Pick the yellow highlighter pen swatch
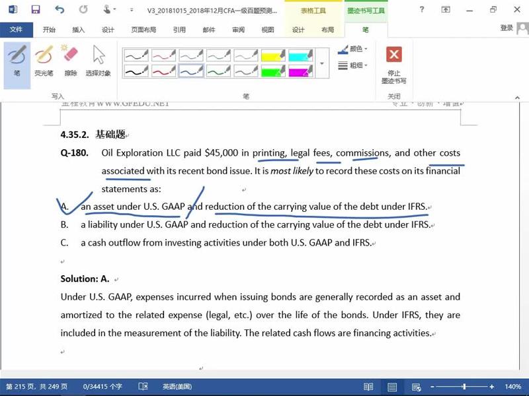The height and width of the screenshot is (396, 529). (x=272, y=55)
